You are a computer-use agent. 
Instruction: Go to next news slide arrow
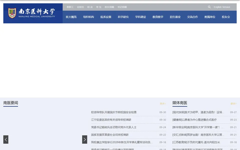[85, 139]
